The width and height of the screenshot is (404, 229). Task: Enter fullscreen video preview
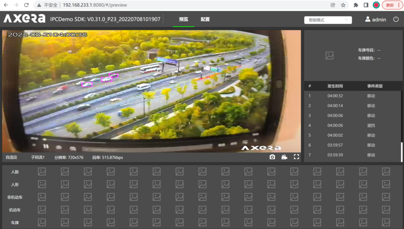[296, 157]
